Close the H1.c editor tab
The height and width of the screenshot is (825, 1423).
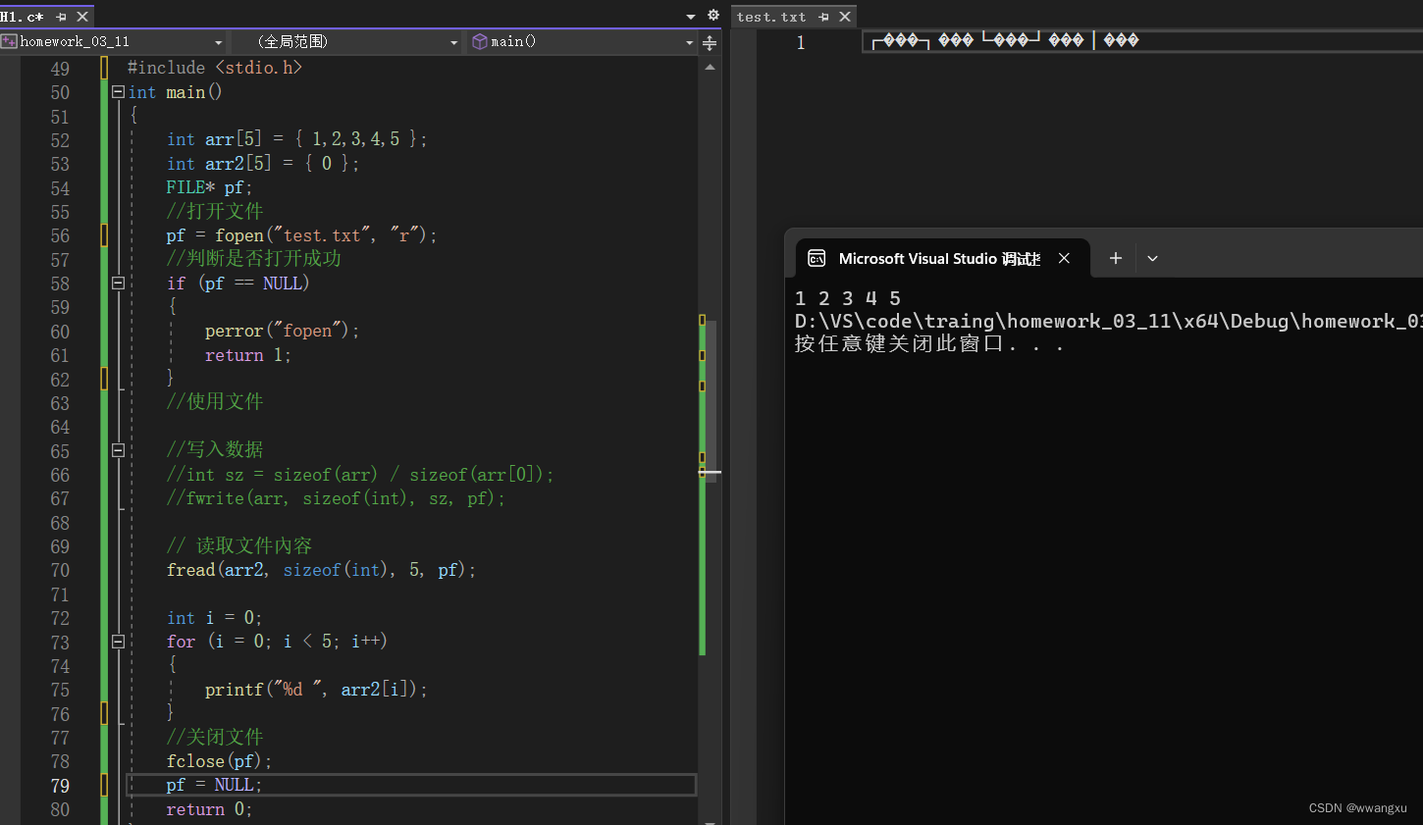82,17
